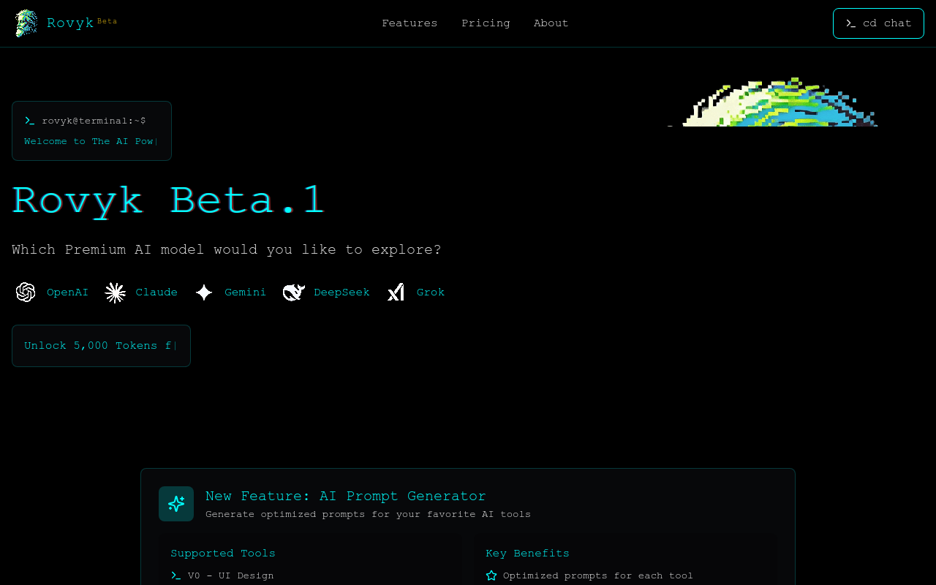Click the Beta superscript badge
The image size is (936, 585).
(x=107, y=21)
